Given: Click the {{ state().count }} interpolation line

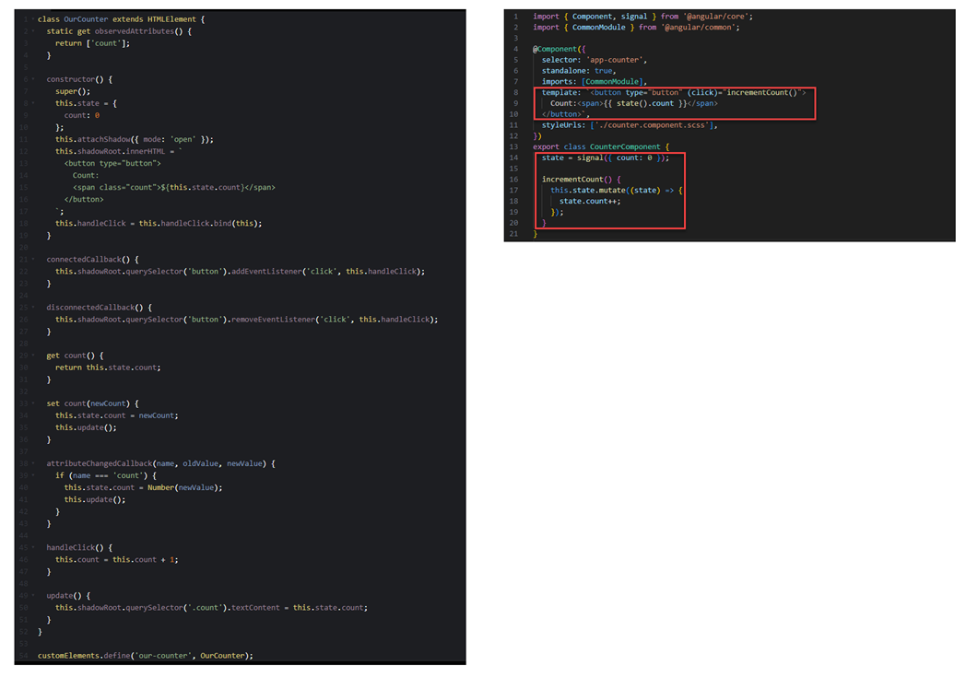Looking at the screenshot, I should point(634,104).
